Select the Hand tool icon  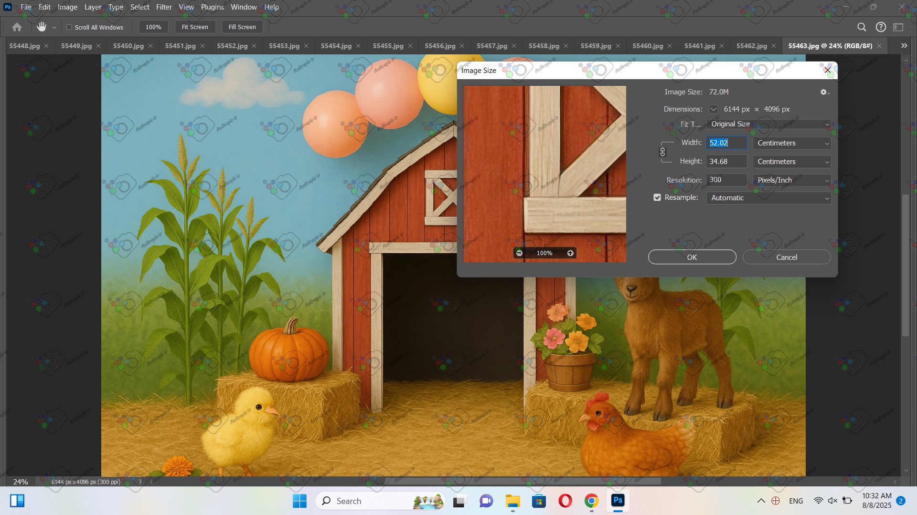[x=42, y=27]
